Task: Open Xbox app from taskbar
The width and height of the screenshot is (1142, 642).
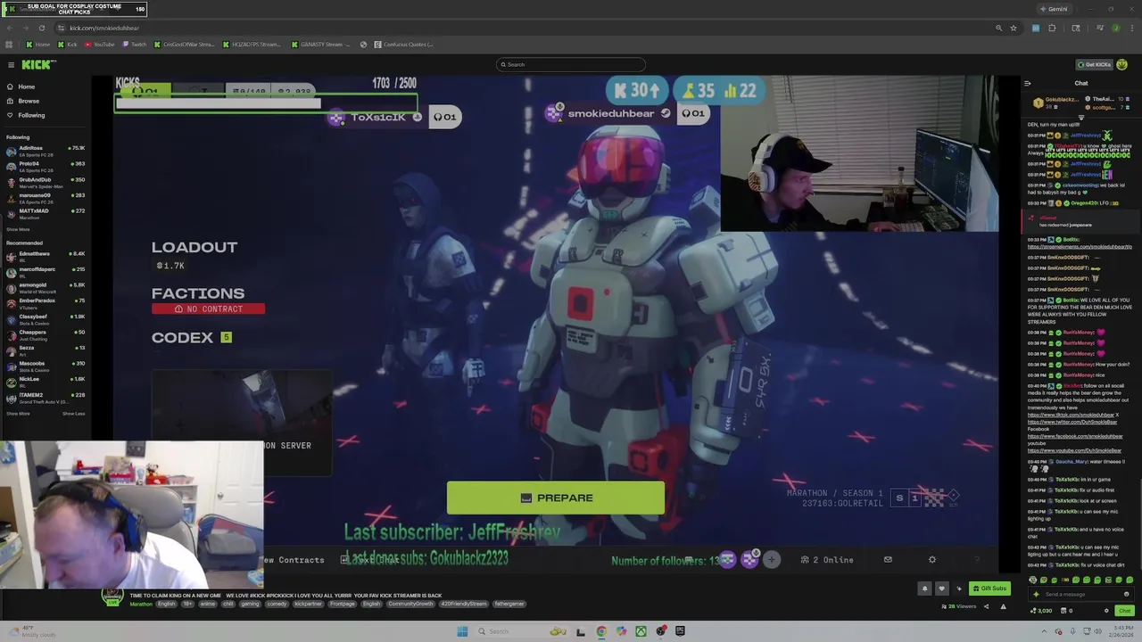Action: [641, 631]
